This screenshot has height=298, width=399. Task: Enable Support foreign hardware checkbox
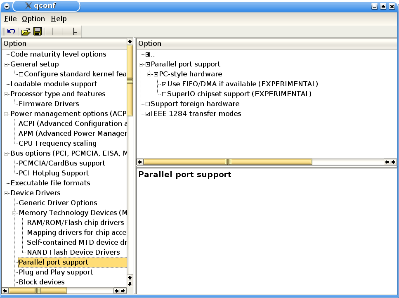click(x=148, y=104)
